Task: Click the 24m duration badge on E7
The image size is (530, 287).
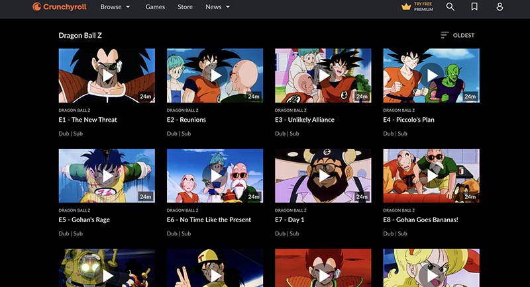Action: point(362,196)
